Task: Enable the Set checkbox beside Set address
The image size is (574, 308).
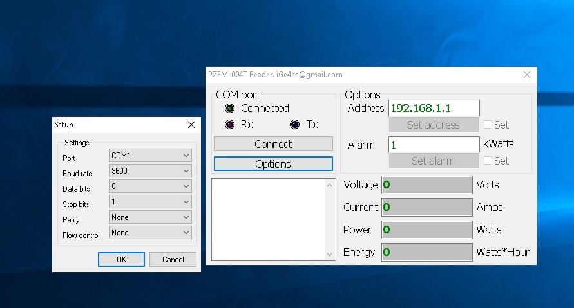Action: tap(488, 125)
